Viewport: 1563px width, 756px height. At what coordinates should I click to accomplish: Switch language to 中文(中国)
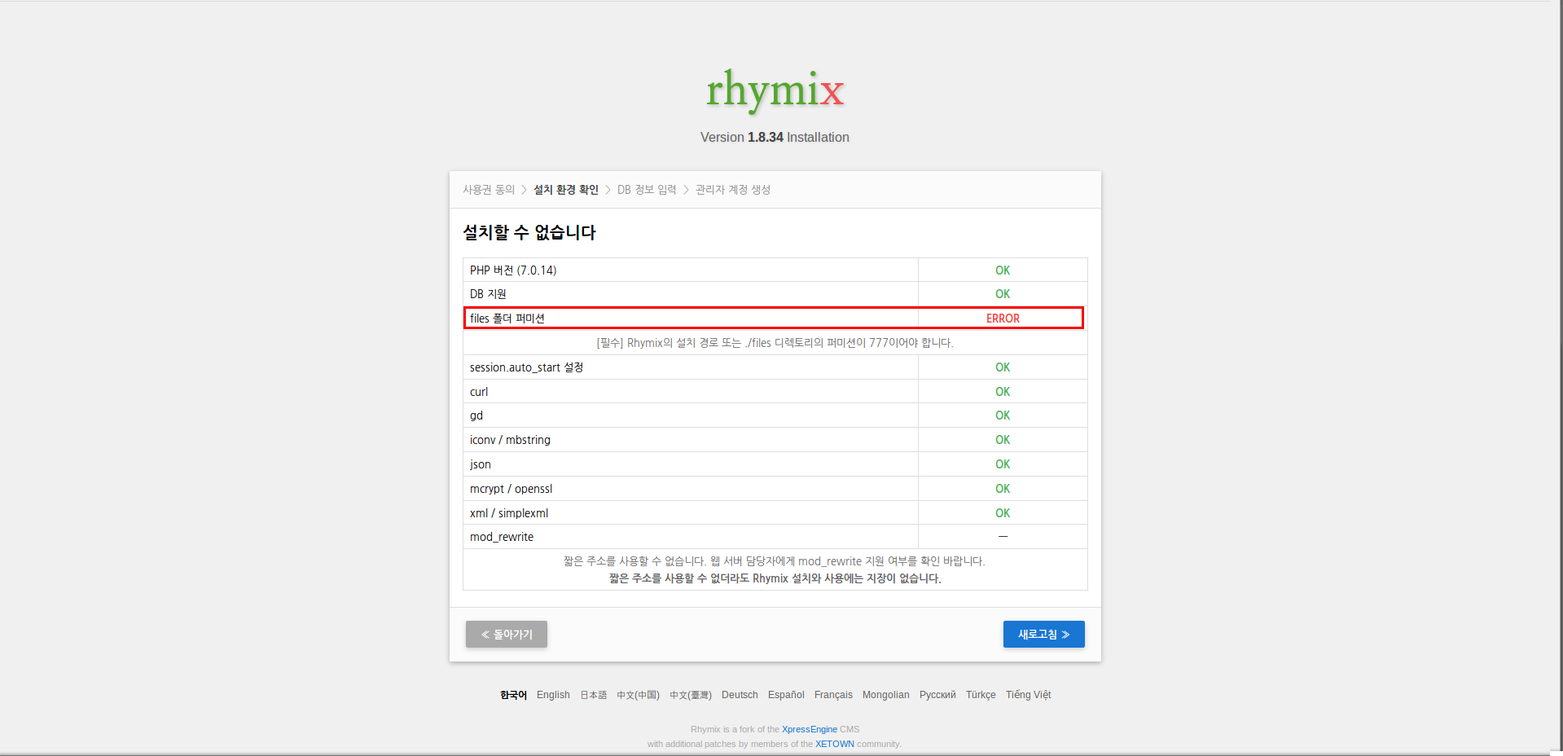(x=638, y=695)
